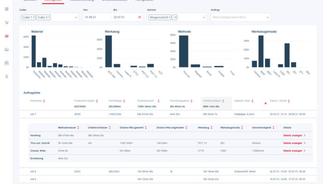Image resolution: width=323 pixels, height=184 pixels.
Task: Remove the Cutter 1 filter tag
Action: (x=34, y=17)
